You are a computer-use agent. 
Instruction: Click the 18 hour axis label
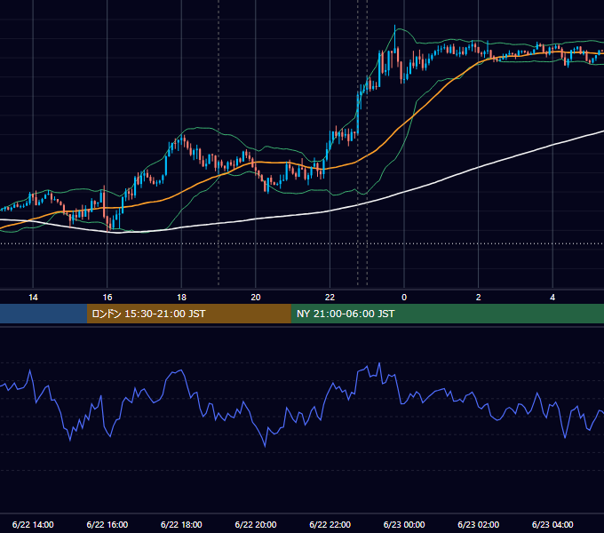click(x=181, y=298)
